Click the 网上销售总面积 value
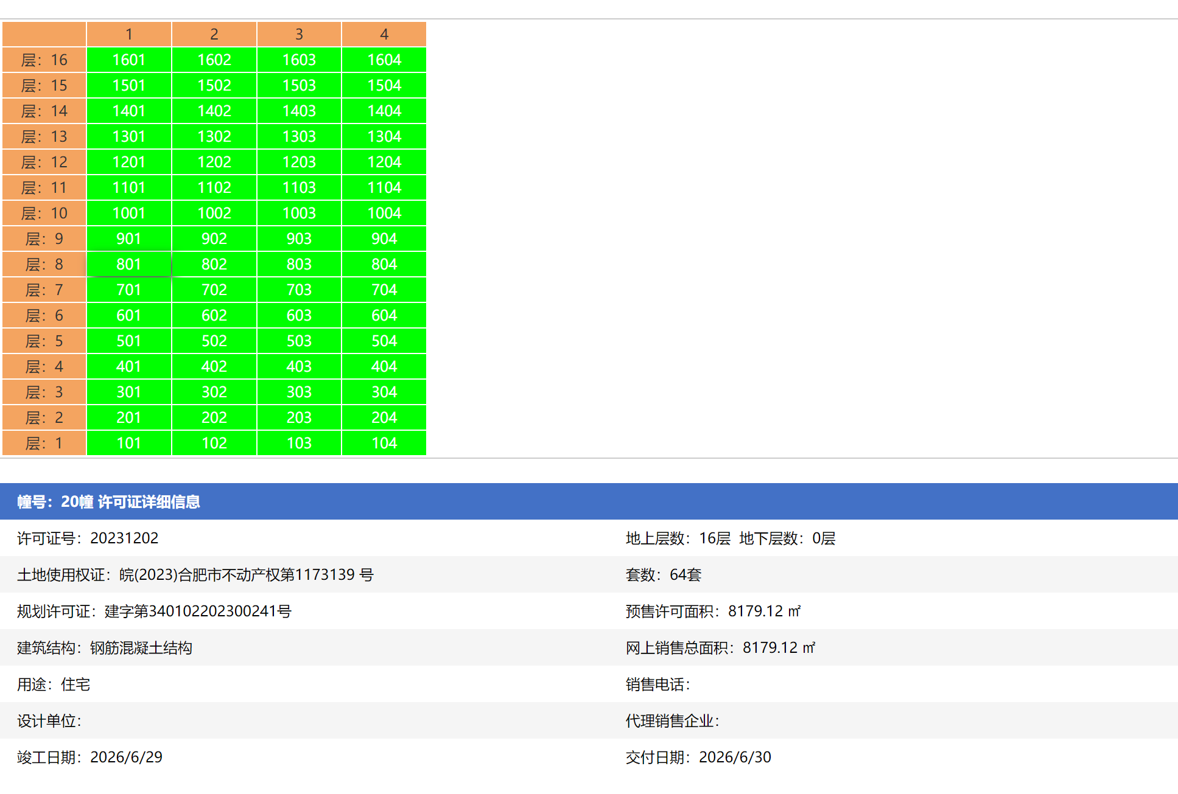This screenshot has height=794, width=1178. [779, 647]
